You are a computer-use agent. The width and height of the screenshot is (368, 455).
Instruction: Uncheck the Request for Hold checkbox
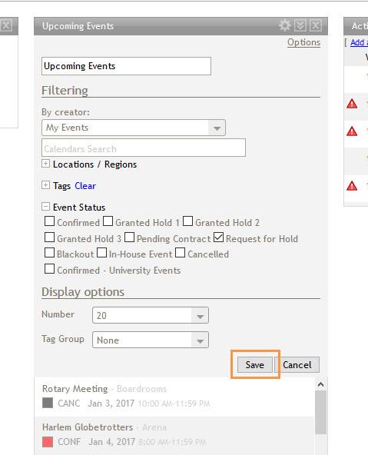pyautogui.click(x=219, y=237)
